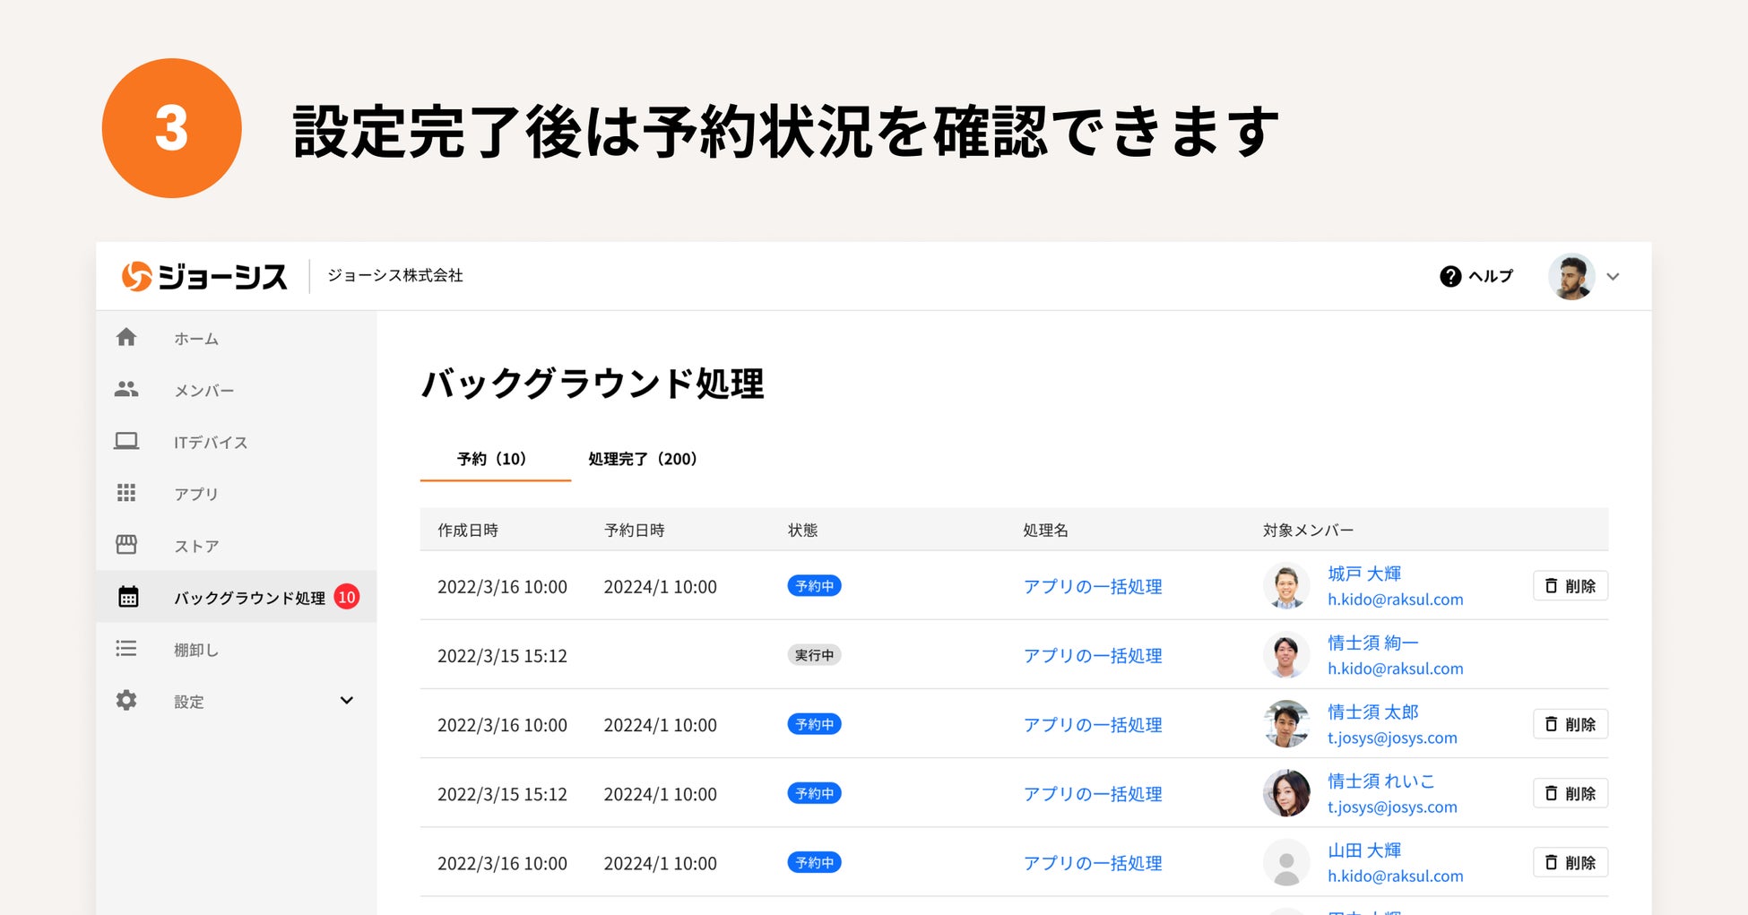Click the ジョーシス logo
Image resolution: width=1748 pixels, height=915 pixels.
coord(204,277)
